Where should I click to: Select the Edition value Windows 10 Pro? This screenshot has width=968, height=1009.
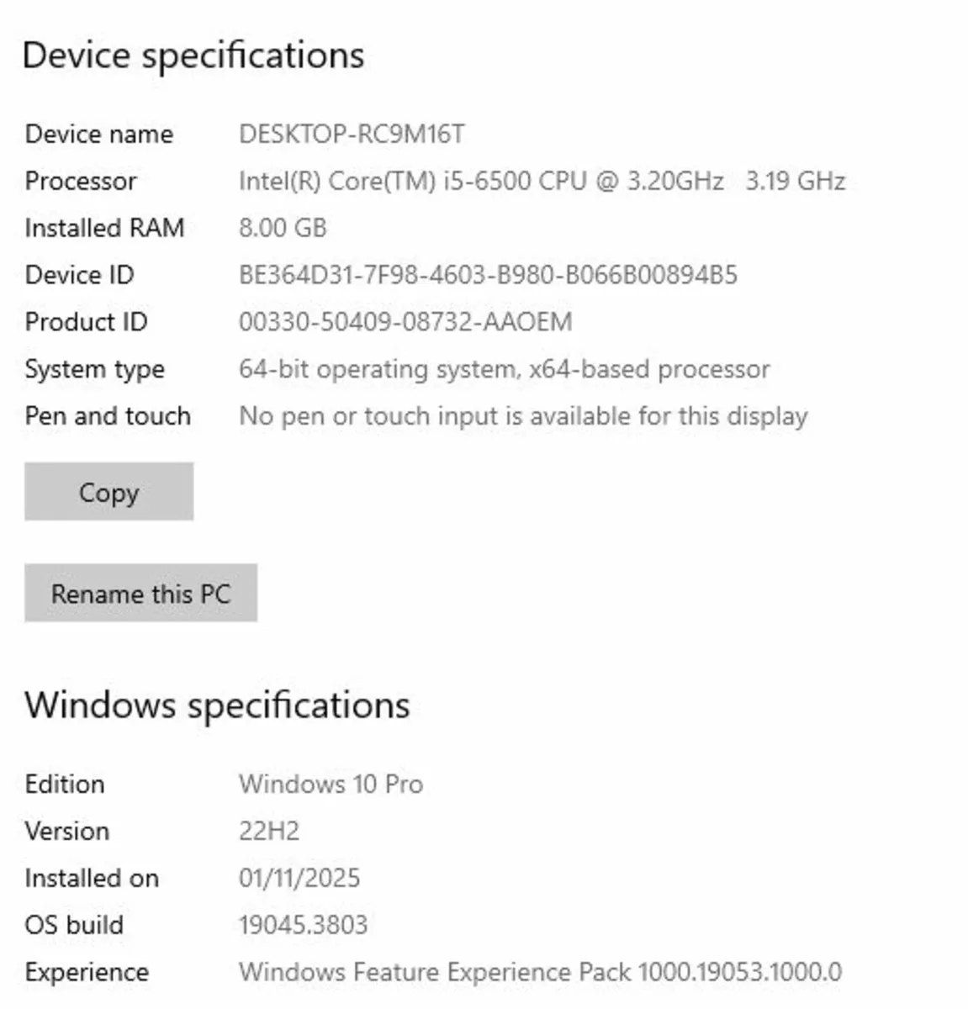[331, 784]
